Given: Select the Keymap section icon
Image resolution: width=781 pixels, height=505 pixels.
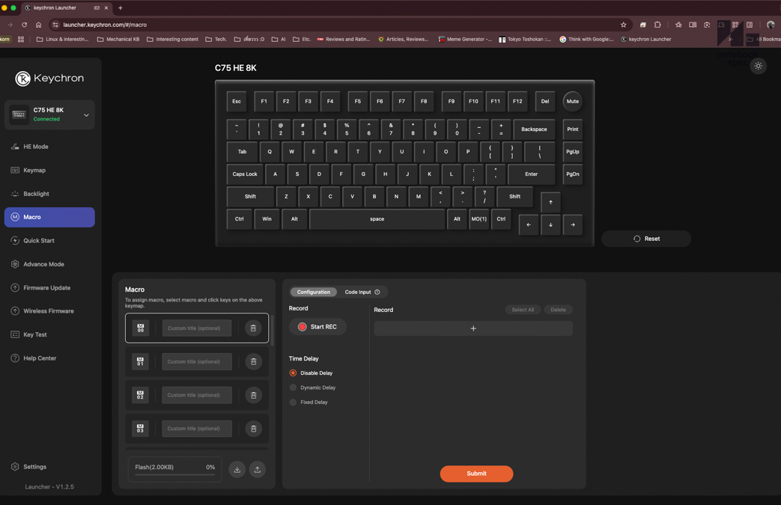Looking at the screenshot, I should click(16, 170).
